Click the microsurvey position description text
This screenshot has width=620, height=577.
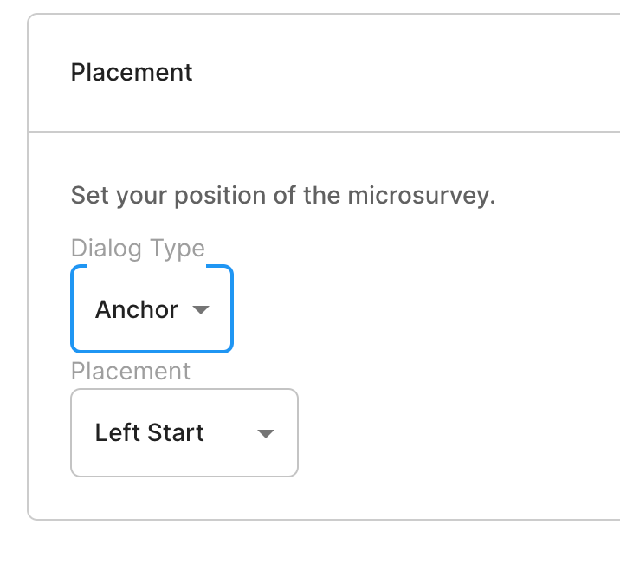click(x=282, y=195)
